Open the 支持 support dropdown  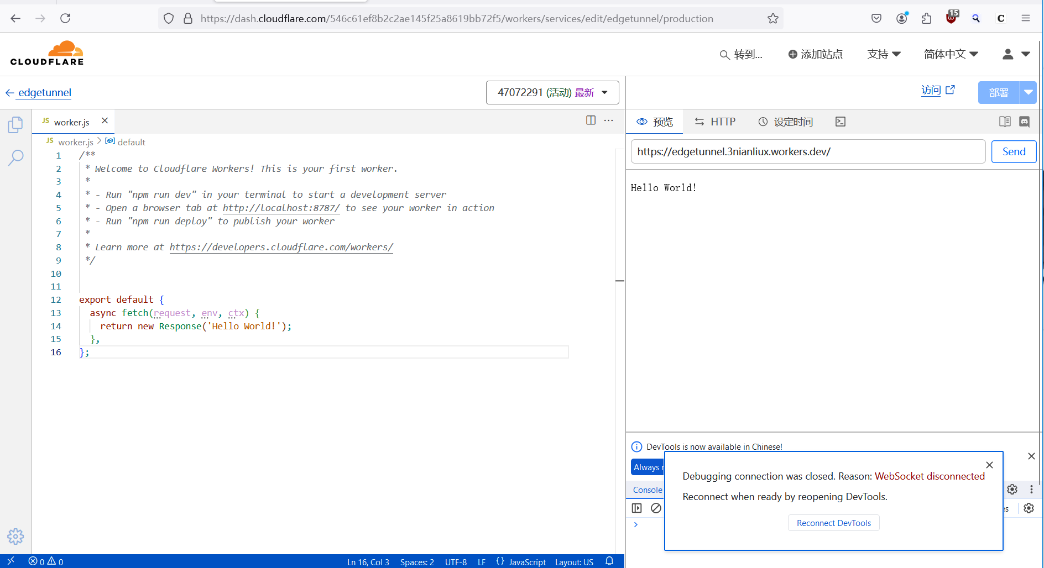[884, 54]
